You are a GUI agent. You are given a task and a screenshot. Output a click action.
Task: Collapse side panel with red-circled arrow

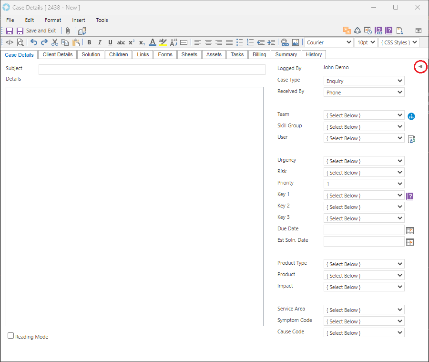coord(420,67)
